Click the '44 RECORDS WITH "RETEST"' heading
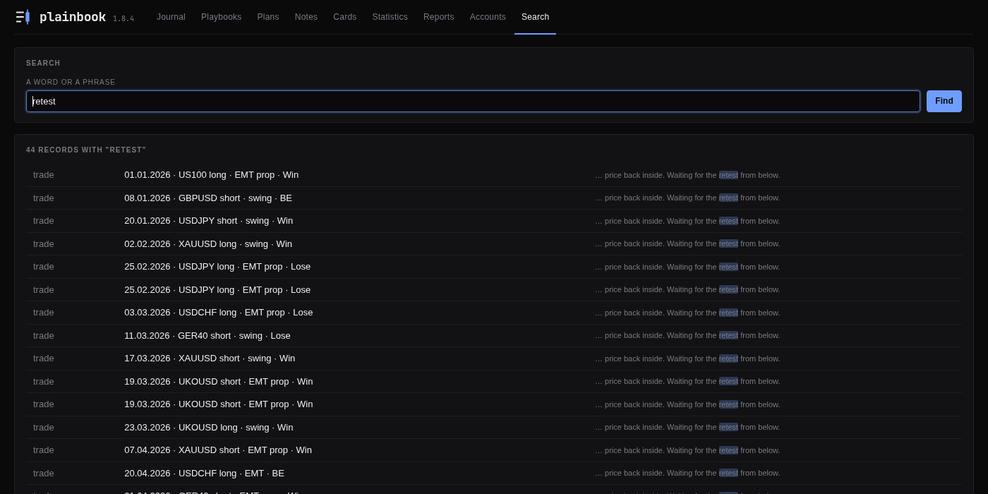This screenshot has height=494, width=988. tap(86, 150)
